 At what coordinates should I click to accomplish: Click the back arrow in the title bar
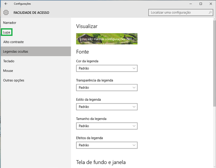tap(6, 4)
